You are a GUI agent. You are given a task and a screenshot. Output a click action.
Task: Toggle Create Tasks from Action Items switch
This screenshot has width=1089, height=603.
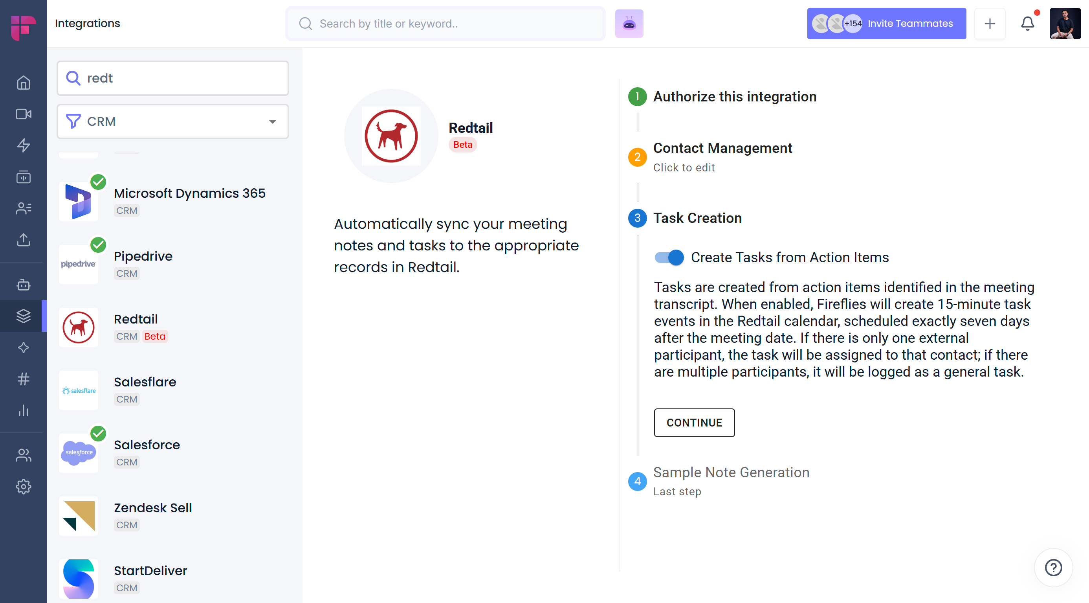tap(669, 257)
